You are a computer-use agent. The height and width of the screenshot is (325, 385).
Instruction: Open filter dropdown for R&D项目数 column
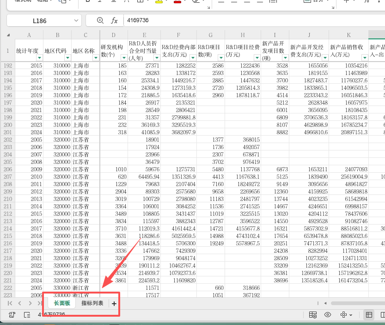[221, 58]
